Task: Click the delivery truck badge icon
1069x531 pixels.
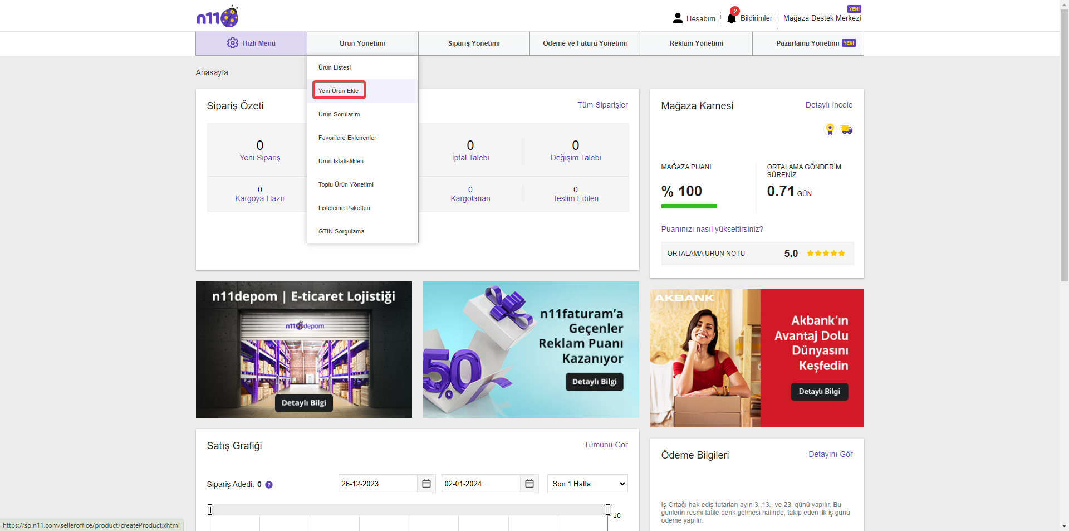Action: click(x=846, y=129)
